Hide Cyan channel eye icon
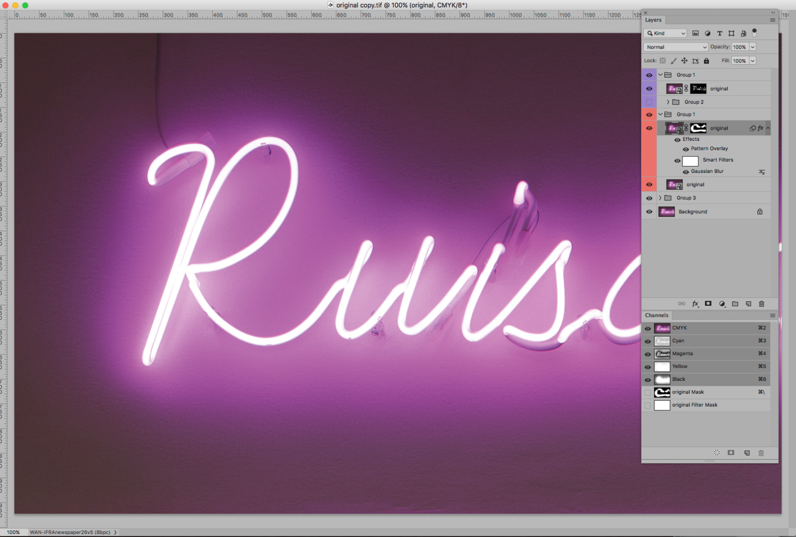 (x=648, y=342)
